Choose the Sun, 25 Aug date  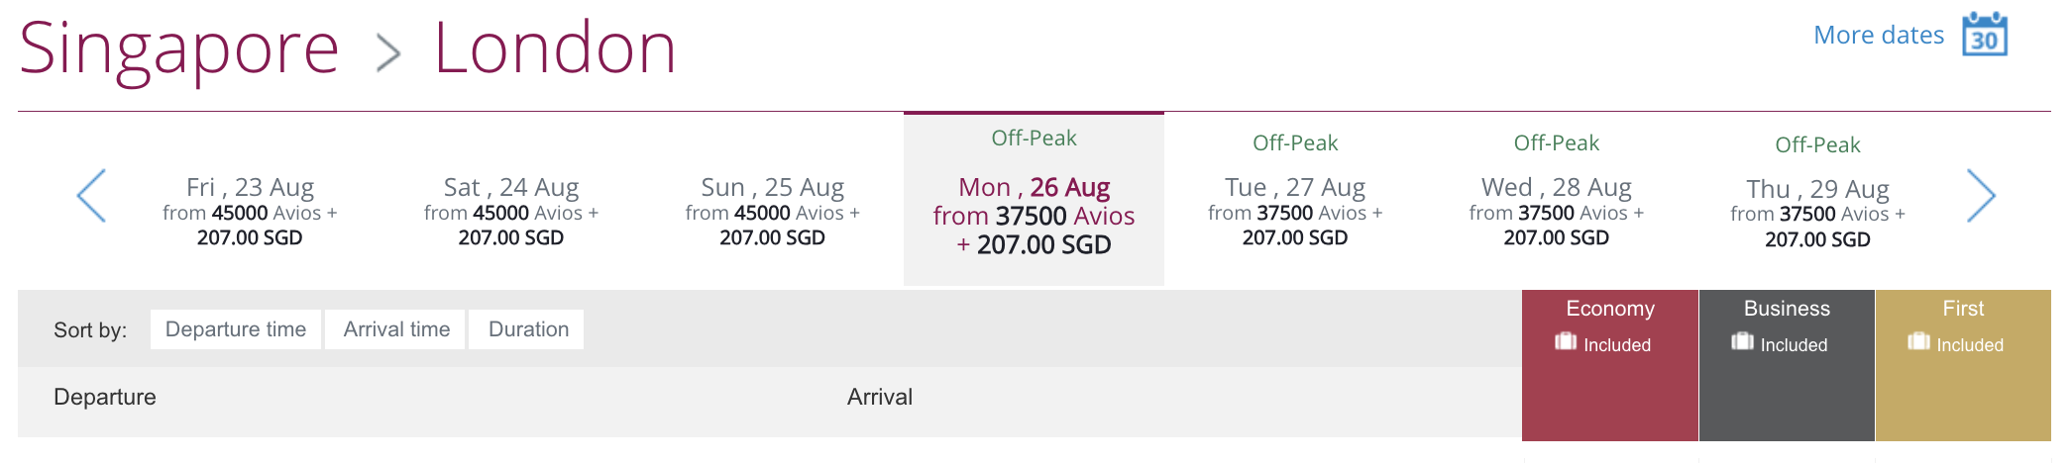tap(772, 211)
